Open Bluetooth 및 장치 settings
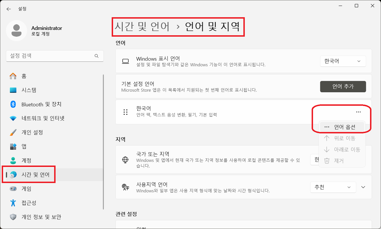Viewport: 381px width, 229px height. point(41,104)
